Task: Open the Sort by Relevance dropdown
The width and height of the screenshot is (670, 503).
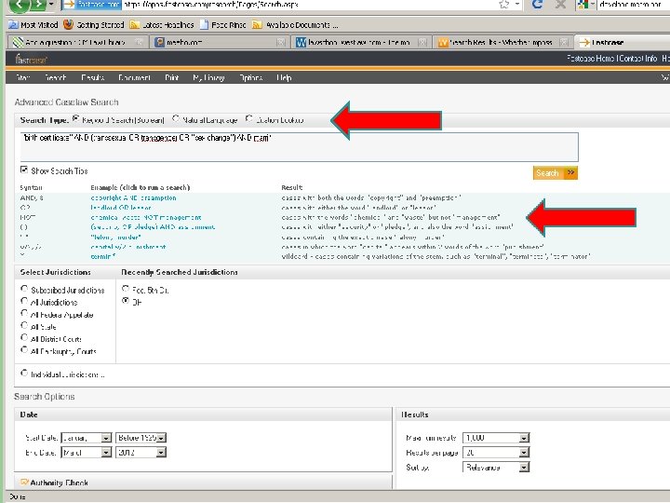Action: [x=496, y=467]
